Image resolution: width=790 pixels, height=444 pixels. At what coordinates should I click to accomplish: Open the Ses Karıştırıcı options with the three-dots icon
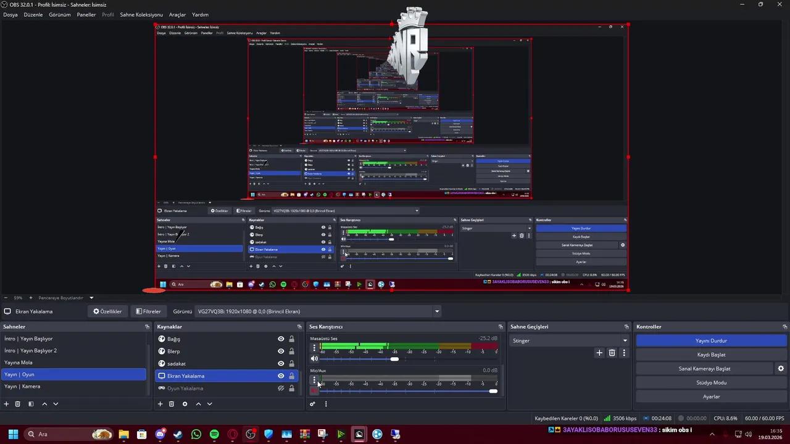(326, 403)
